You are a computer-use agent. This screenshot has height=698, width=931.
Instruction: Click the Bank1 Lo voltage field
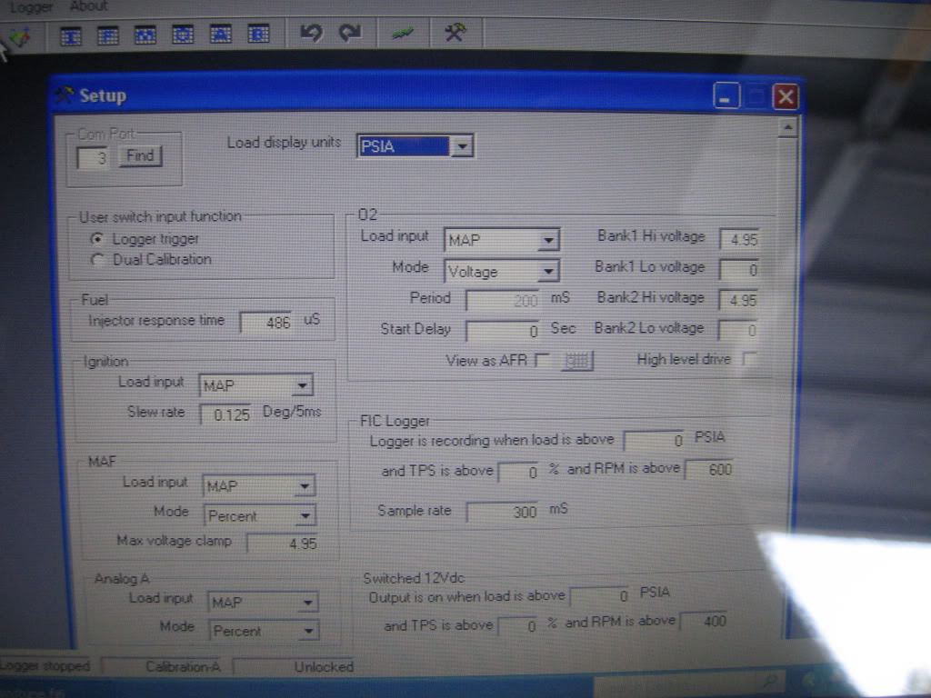(739, 269)
